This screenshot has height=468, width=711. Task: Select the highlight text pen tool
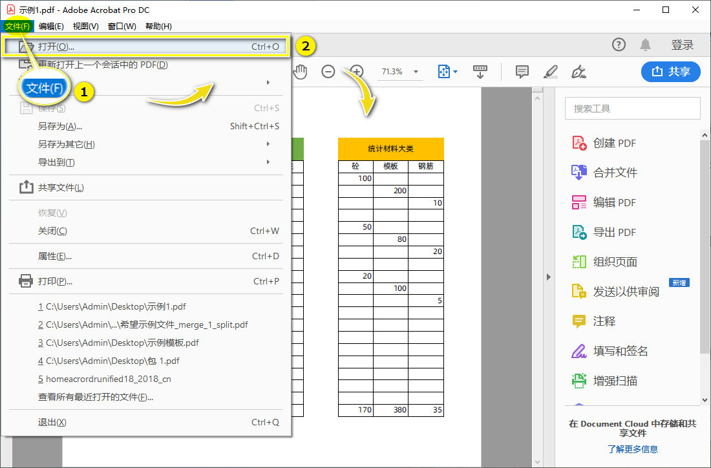coord(551,72)
